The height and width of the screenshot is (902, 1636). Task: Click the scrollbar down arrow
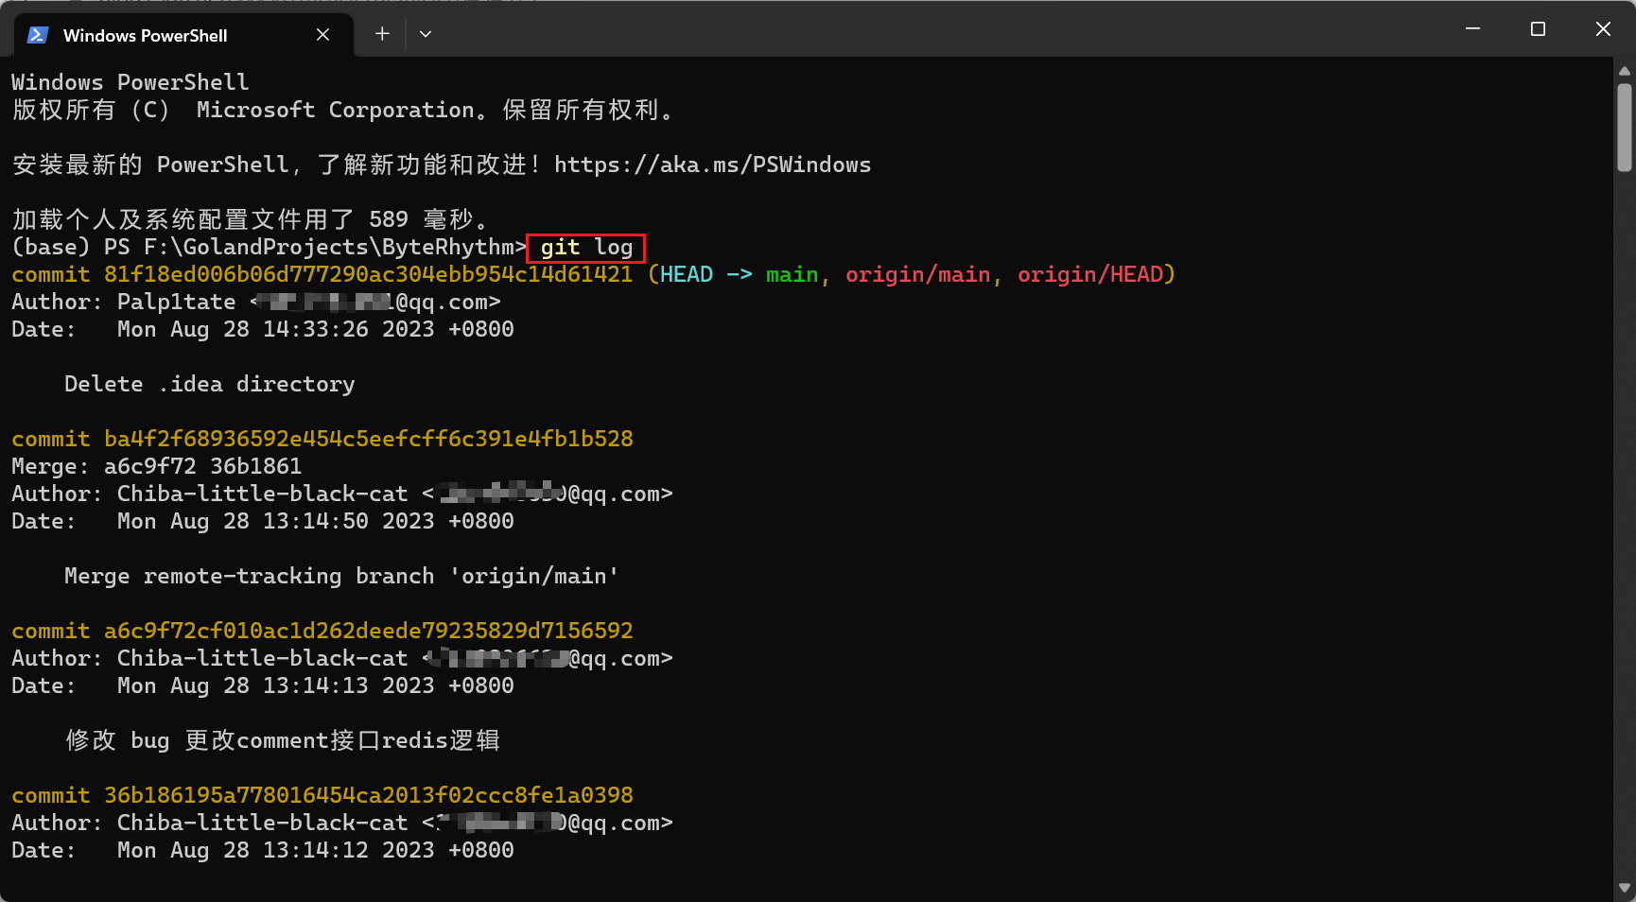[x=1625, y=888]
